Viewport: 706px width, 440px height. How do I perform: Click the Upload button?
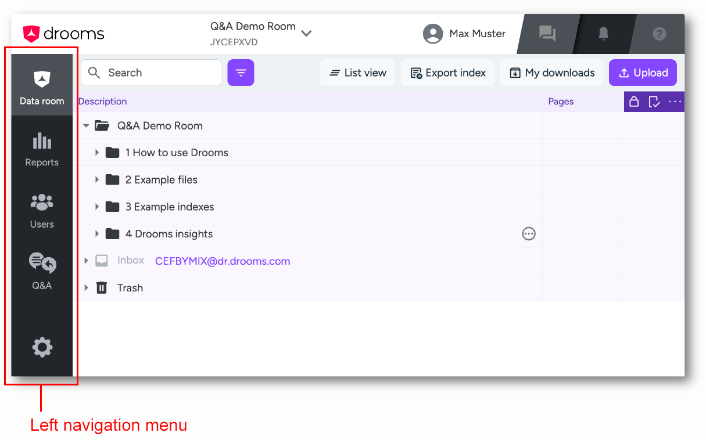click(643, 73)
